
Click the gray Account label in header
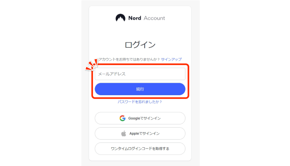pos(154,18)
